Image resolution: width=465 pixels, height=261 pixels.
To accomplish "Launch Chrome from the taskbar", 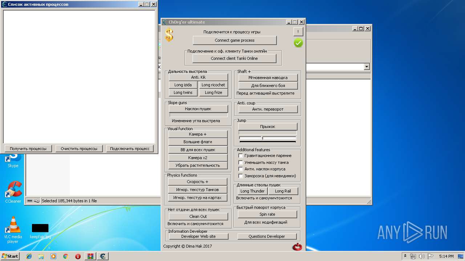I will [x=65, y=256].
